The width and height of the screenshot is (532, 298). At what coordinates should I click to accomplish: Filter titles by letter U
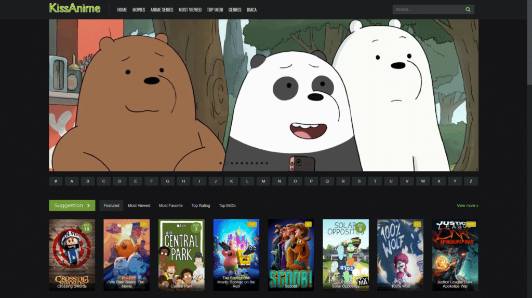click(391, 181)
